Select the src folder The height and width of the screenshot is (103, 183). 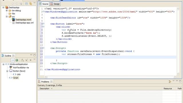(13, 17)
